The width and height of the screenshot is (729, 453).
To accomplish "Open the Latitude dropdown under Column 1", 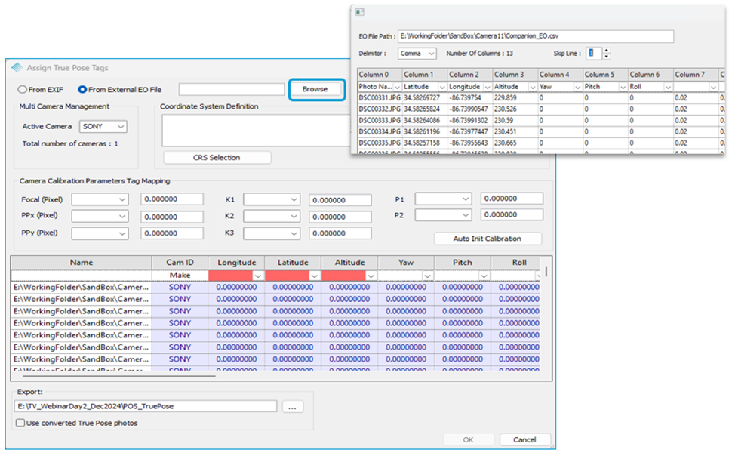I will click(x=442, y=87).
